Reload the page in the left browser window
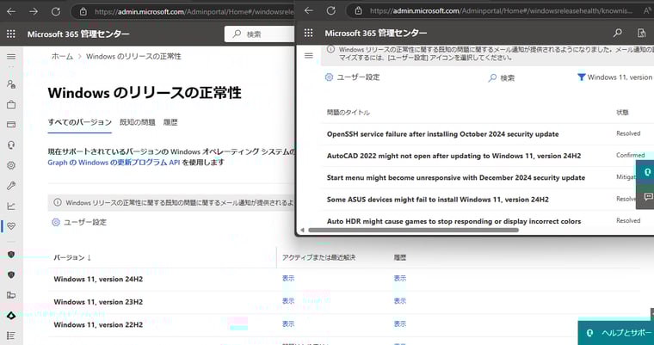654x345 pixels. [x=55, y=12]
